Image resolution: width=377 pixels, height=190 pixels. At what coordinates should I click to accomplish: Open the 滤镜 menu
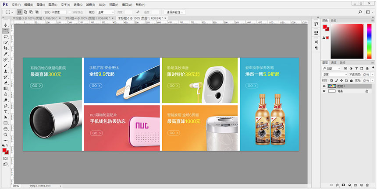(x=91, y=4)
